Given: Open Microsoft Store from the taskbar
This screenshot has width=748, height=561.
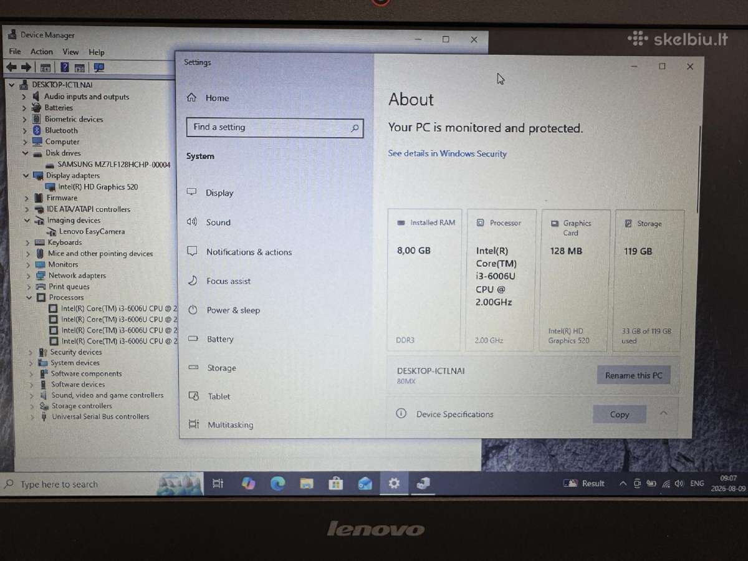Looking at the screenshot, I should click(x=335, y=483).
